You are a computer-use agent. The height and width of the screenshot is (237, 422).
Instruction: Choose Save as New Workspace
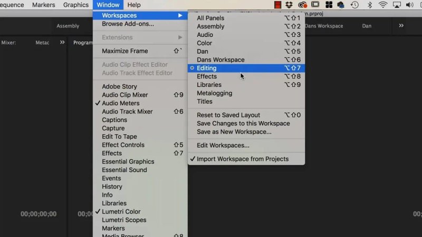246,132
